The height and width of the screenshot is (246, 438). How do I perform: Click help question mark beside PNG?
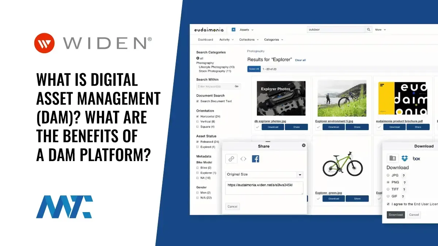pos(404,182)
